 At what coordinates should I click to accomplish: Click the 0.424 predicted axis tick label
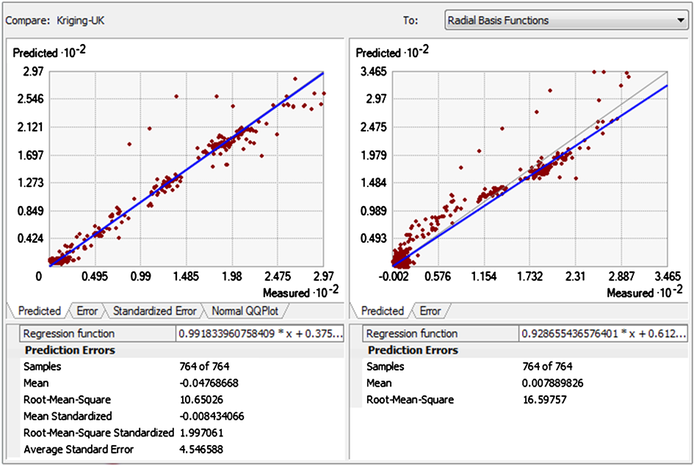click(31, 238)
